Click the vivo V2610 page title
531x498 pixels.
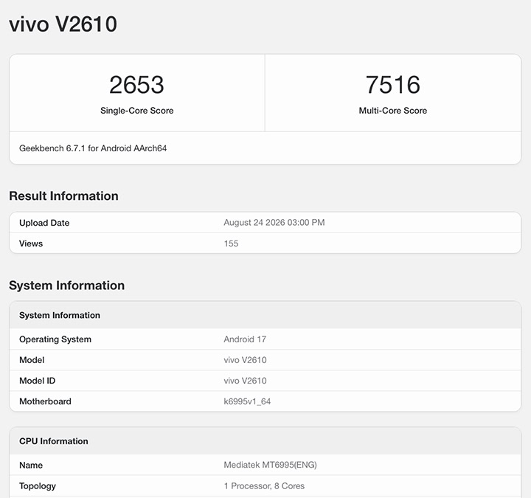pos(63,24)
